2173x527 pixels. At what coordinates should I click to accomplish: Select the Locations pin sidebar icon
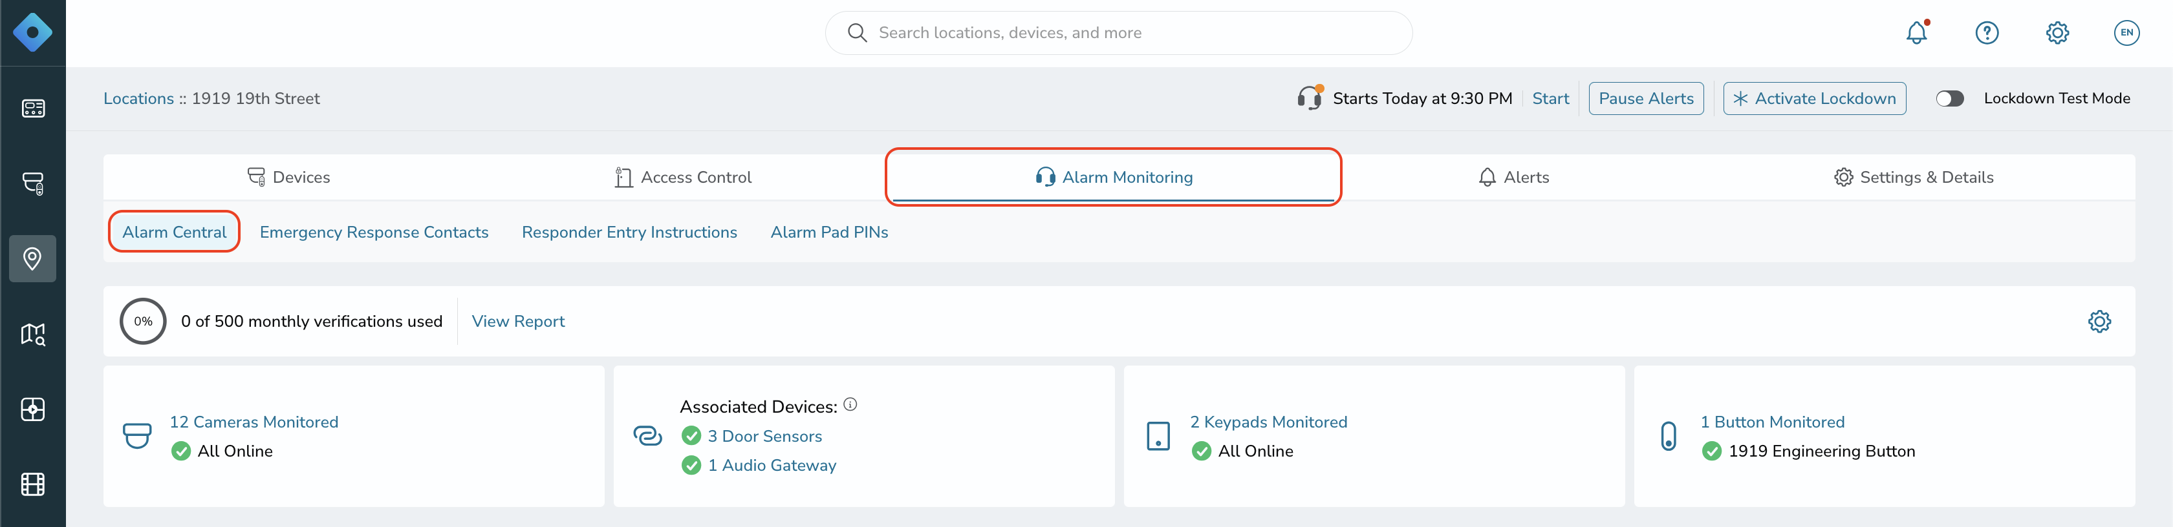pos(33,258)
